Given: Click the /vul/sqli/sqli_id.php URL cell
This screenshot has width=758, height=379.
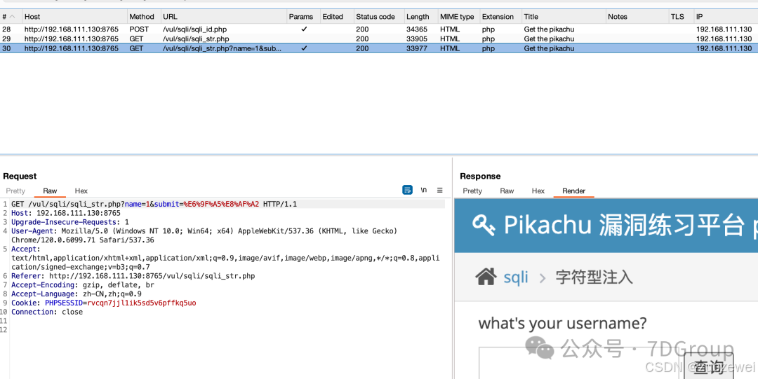Looking at the screenshot, I should (194, 29).
